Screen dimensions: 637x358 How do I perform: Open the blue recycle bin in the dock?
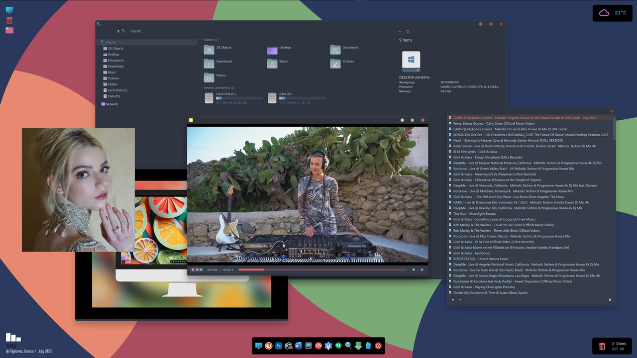[368, 346]
